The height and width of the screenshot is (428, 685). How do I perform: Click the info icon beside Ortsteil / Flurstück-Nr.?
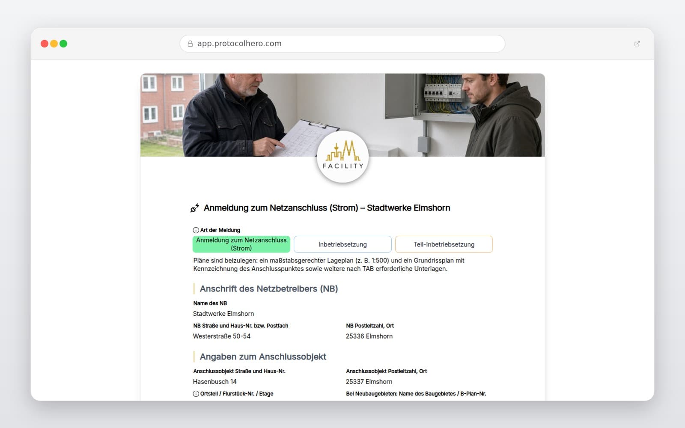pyautogui.click(x=196, y=394)
